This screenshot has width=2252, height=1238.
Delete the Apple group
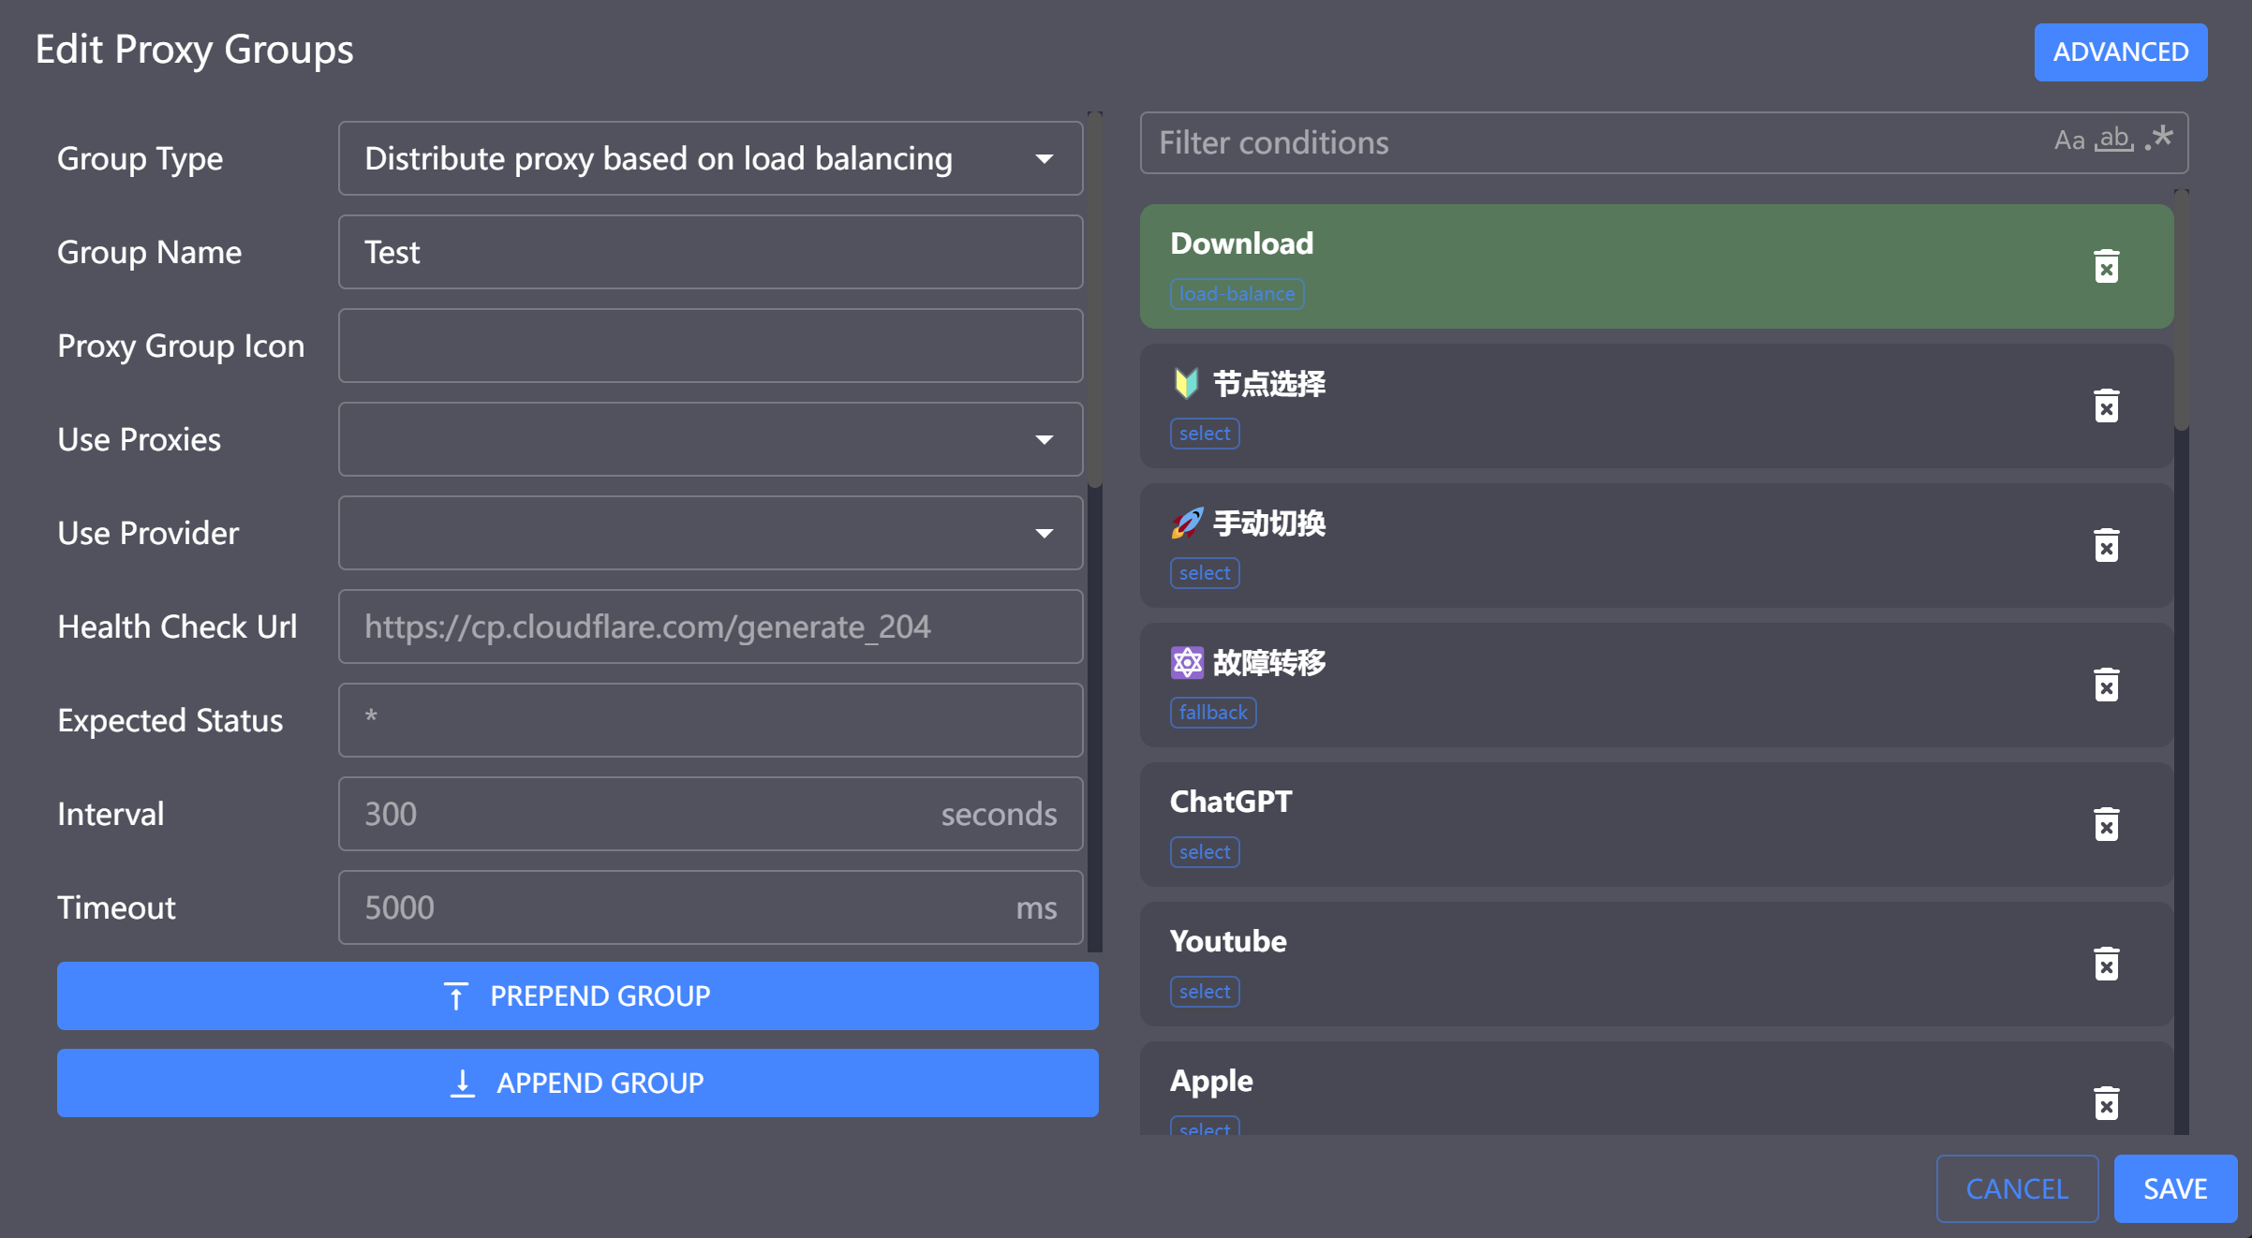2106,1103
